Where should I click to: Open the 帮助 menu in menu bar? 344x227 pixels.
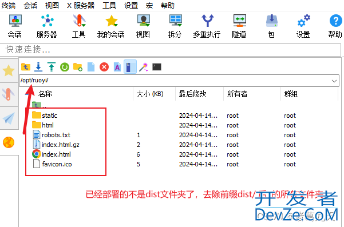(x=167, y=5)
